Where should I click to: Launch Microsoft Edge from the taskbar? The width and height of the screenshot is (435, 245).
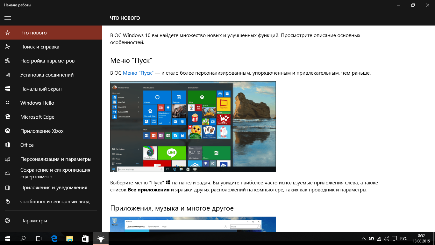tap(54, 239)
